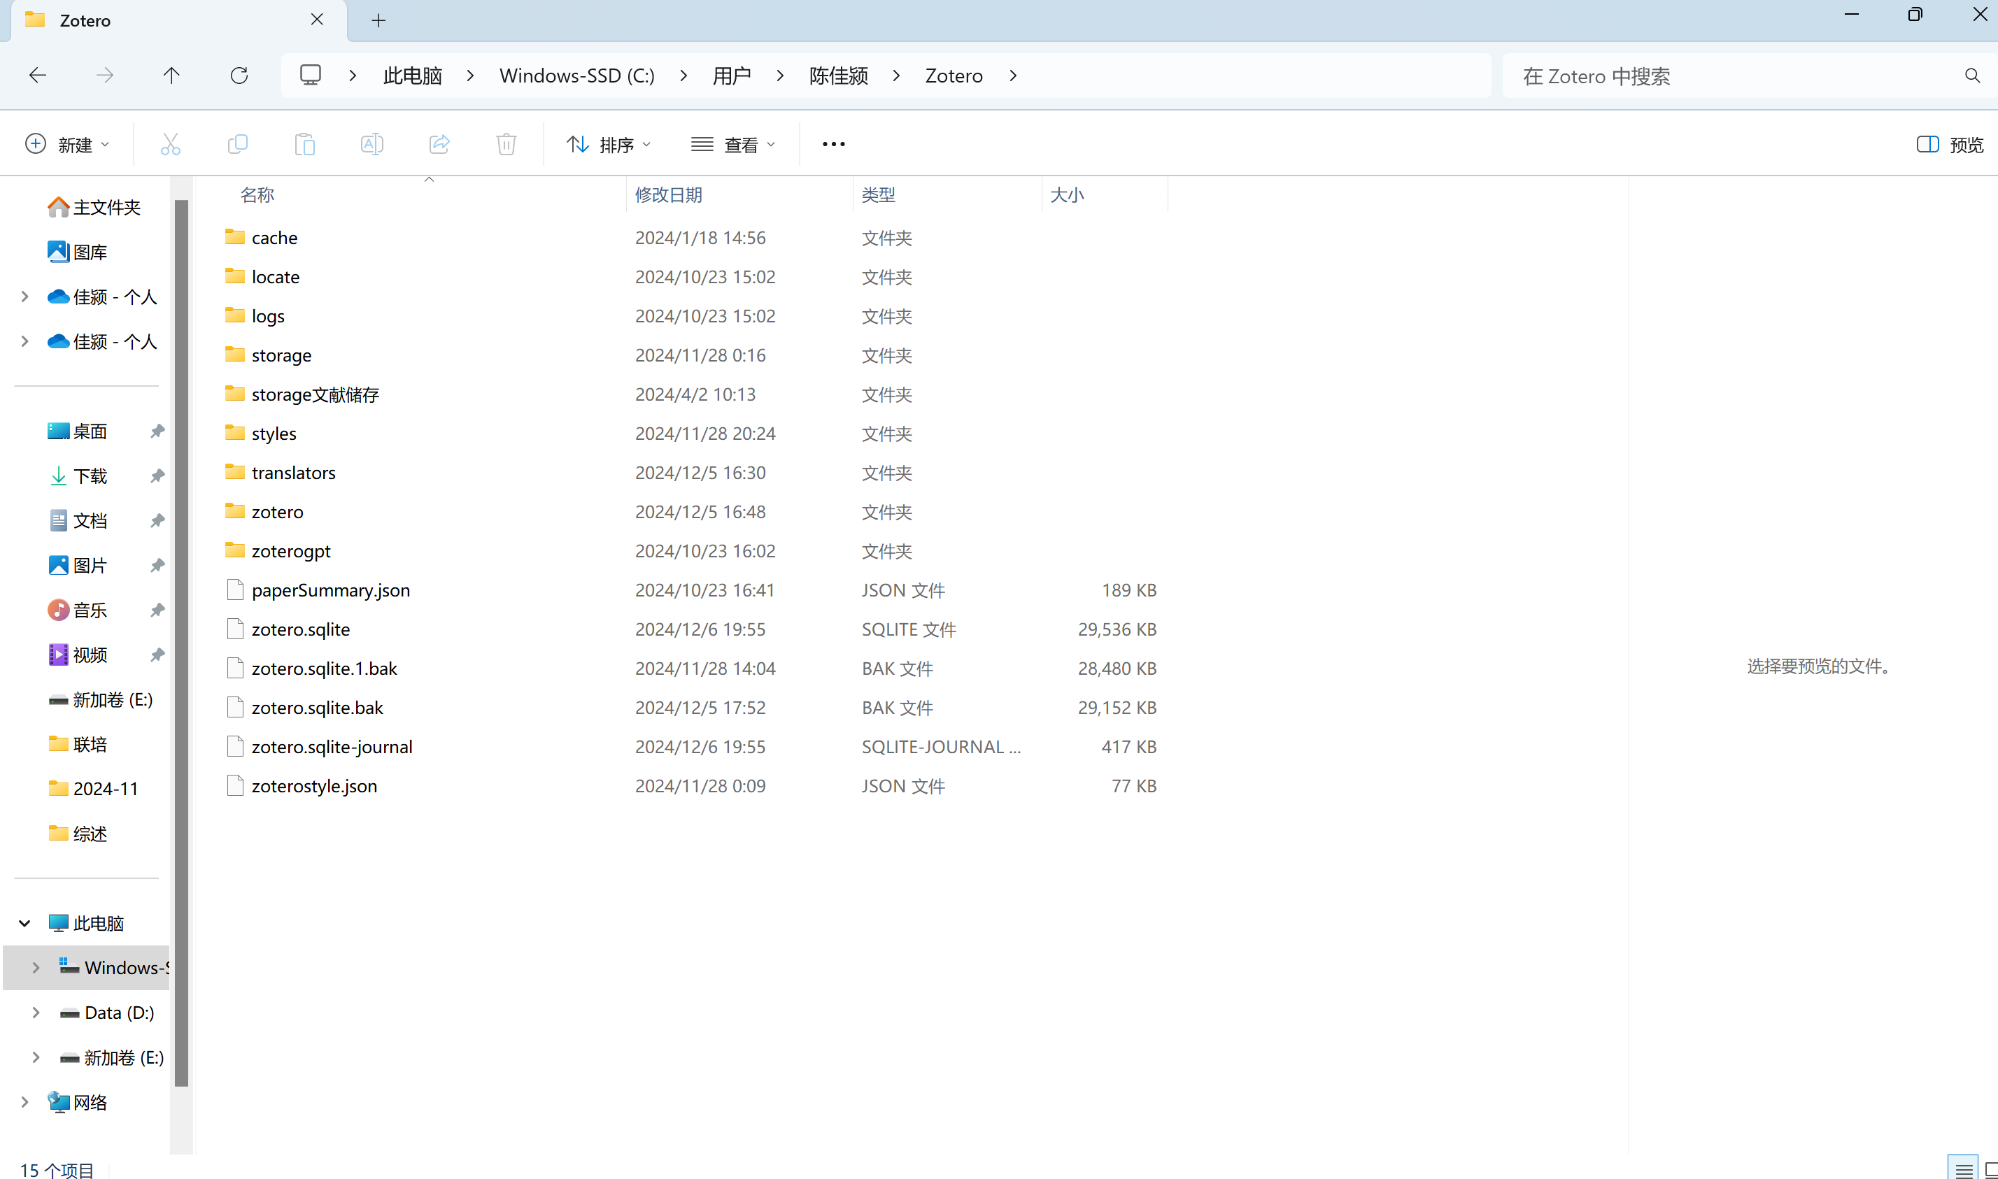The image size is (1998, 1179).
Task: Refresh the current folder view
Action: click(239, 76)
